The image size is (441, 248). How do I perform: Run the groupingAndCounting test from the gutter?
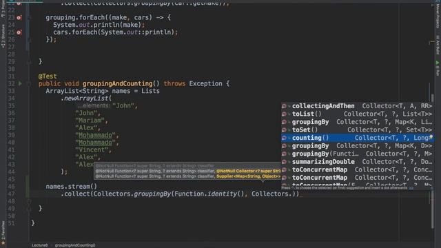click(x=20, y=83)
